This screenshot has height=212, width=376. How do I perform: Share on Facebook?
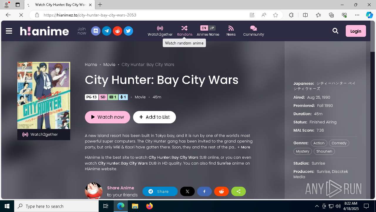[x=204, y=191]
